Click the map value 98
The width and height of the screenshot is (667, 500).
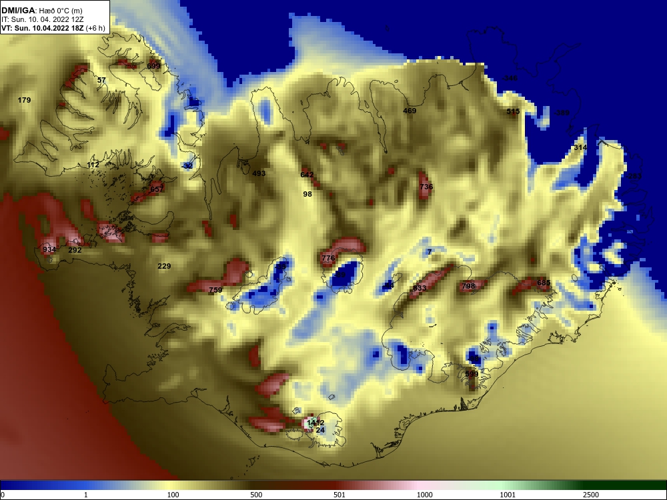click(x=307, y=194)
